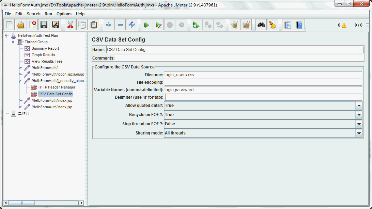
Task: Open Sharing mode dropdown
Action: point(359,133)
